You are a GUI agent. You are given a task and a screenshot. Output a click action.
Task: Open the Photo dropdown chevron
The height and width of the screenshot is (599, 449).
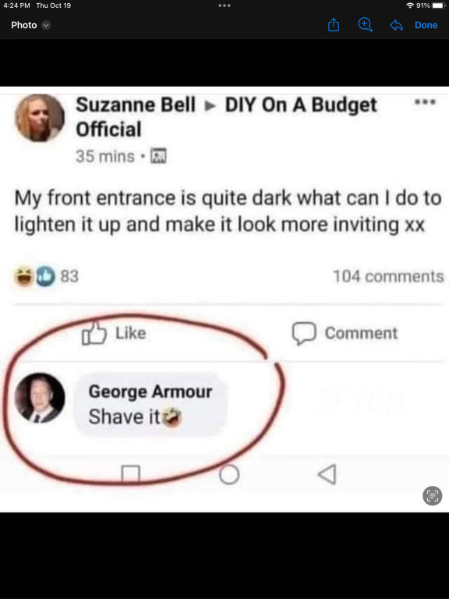point(46,25)
